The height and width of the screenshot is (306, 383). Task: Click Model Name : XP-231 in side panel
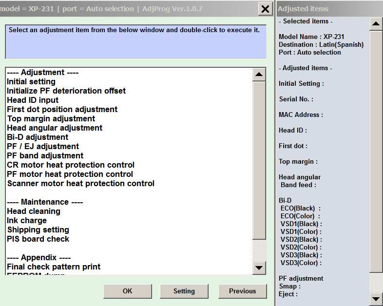(311, 37)
